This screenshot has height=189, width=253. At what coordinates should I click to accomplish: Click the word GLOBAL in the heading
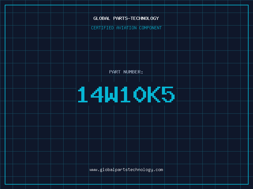pyautogui.click(x=102, y=18)
